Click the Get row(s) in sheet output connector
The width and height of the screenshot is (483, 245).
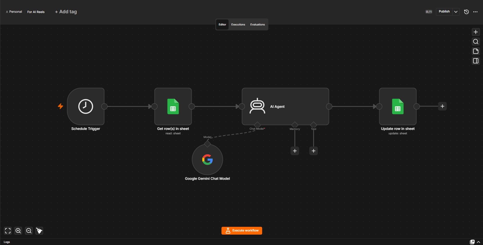pos(192,106)
